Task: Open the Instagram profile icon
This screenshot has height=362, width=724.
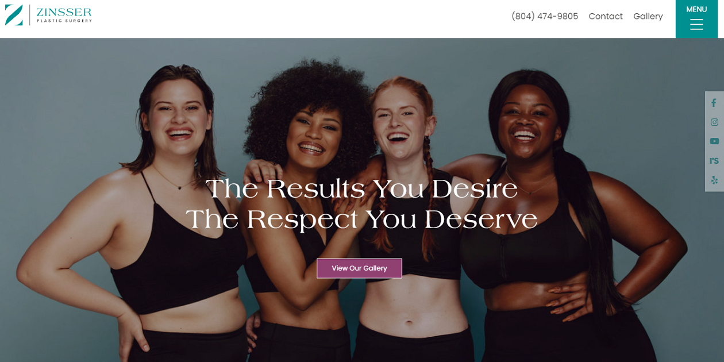Action: pos(714,122)
